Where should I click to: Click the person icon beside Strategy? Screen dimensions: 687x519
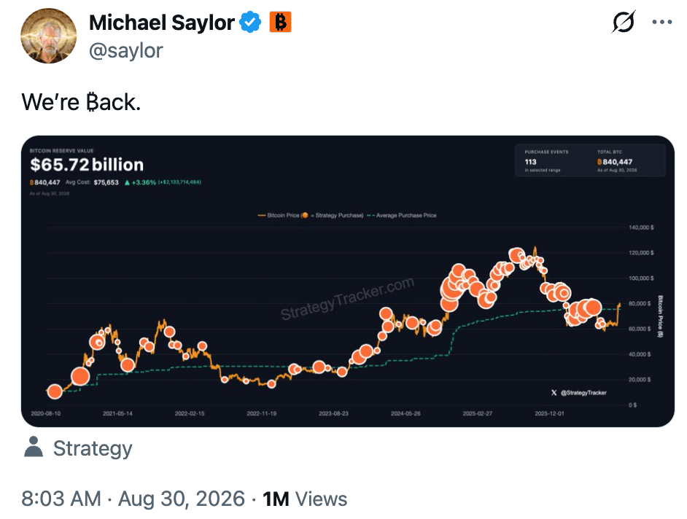click(x=34, y=447)
